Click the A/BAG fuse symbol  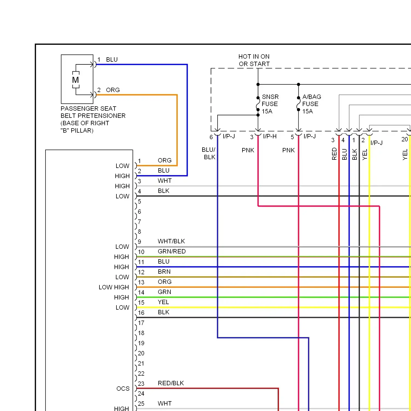(298, 104)
